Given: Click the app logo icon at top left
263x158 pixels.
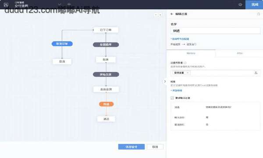Looking at the screenshot, I should (x=6, y=4).
